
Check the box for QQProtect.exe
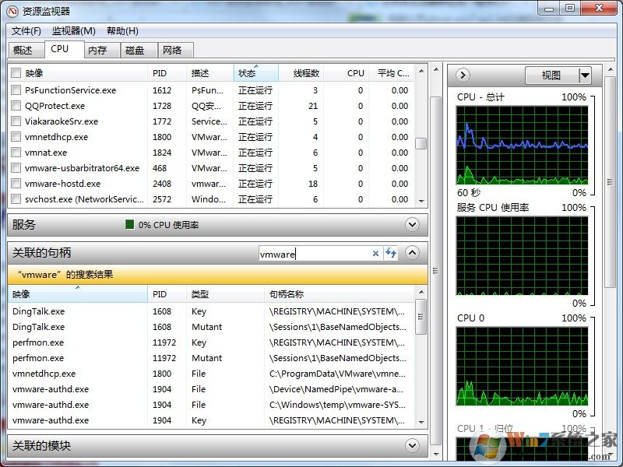pos(16,106)
